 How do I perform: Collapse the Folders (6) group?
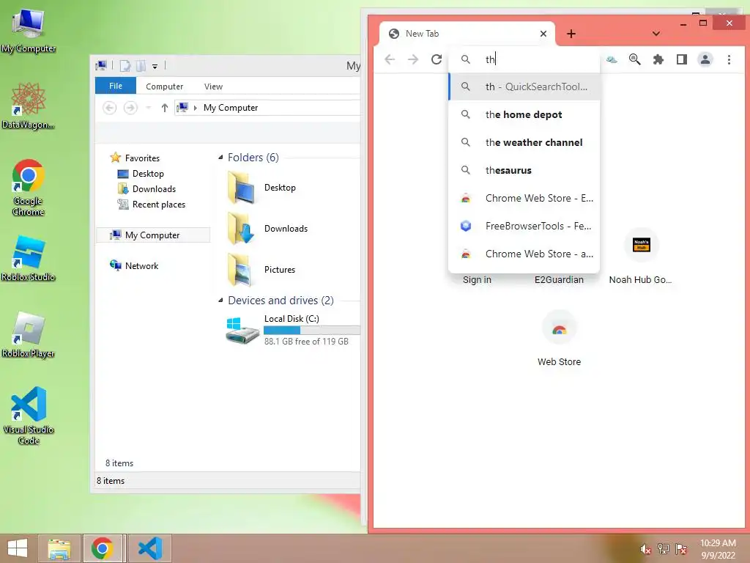tap(220, 158)
